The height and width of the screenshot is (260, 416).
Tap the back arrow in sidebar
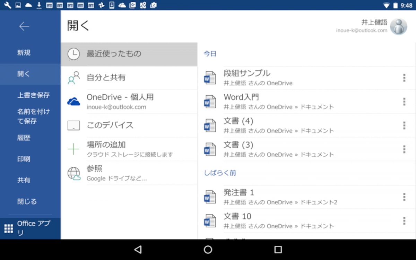[24, 26]
